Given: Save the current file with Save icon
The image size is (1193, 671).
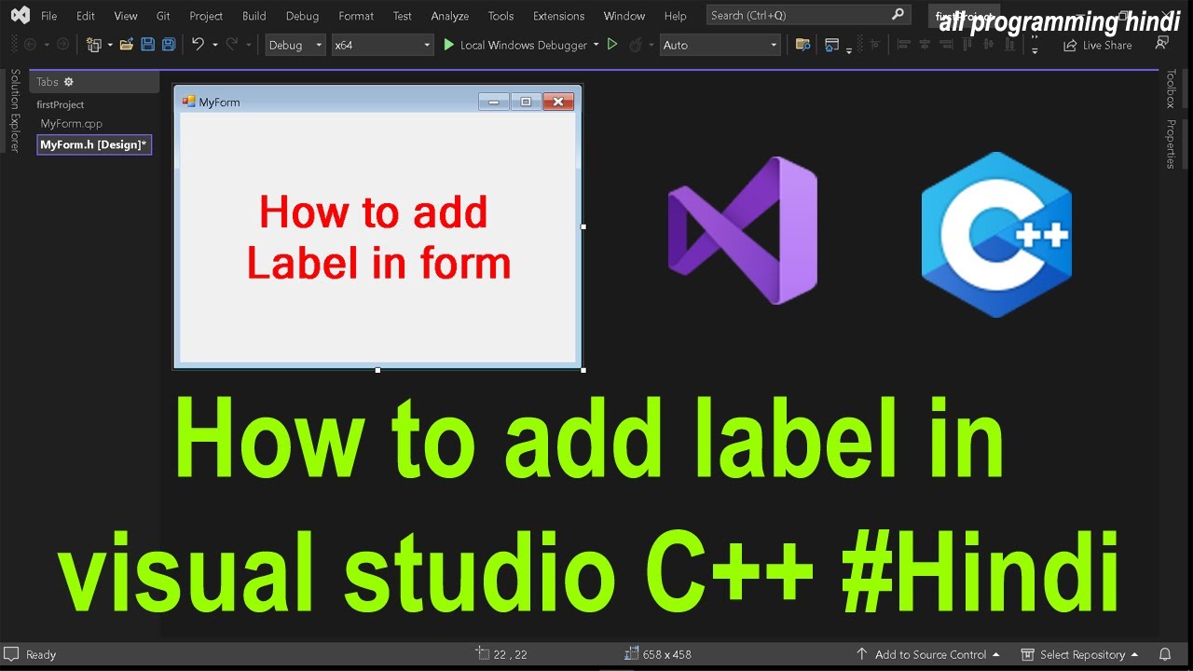Looking at the screenshot, I should [147, 45].
